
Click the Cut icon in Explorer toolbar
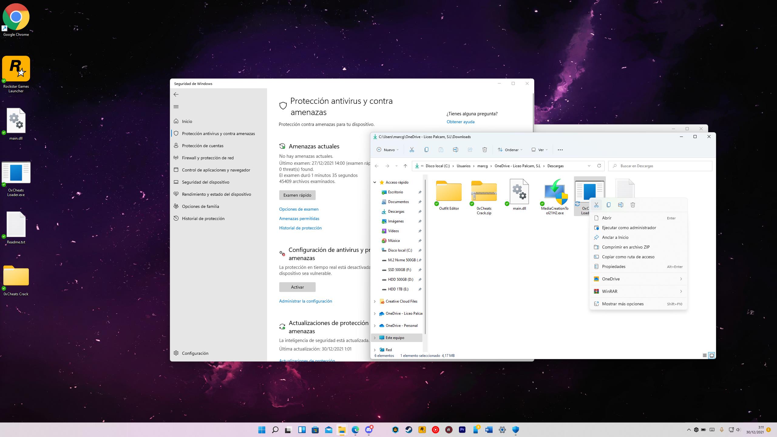tap(412, 150)
